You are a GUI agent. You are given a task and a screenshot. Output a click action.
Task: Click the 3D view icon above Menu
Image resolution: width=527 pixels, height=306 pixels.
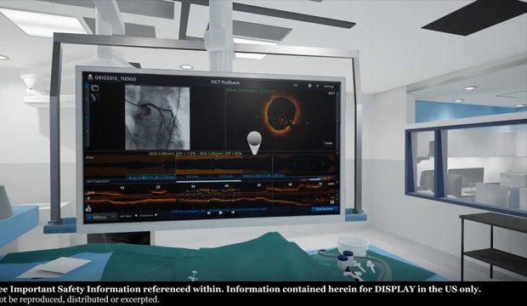coord(88,208)
